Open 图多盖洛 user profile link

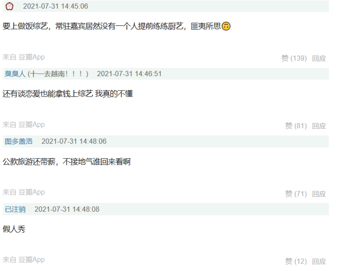19,141
